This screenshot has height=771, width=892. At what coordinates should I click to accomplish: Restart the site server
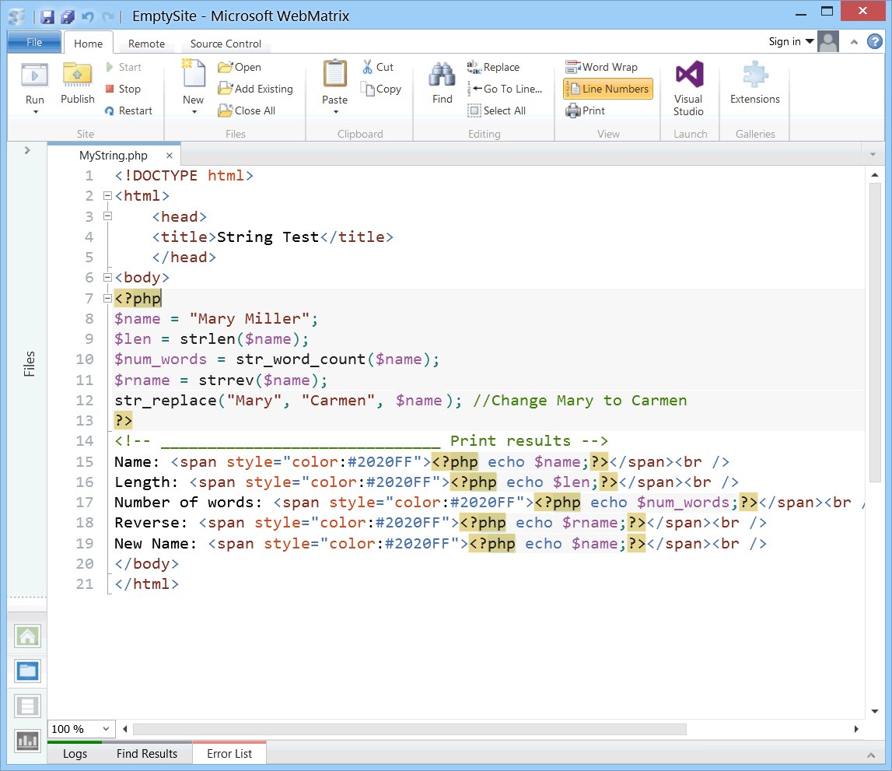point(128,110)
